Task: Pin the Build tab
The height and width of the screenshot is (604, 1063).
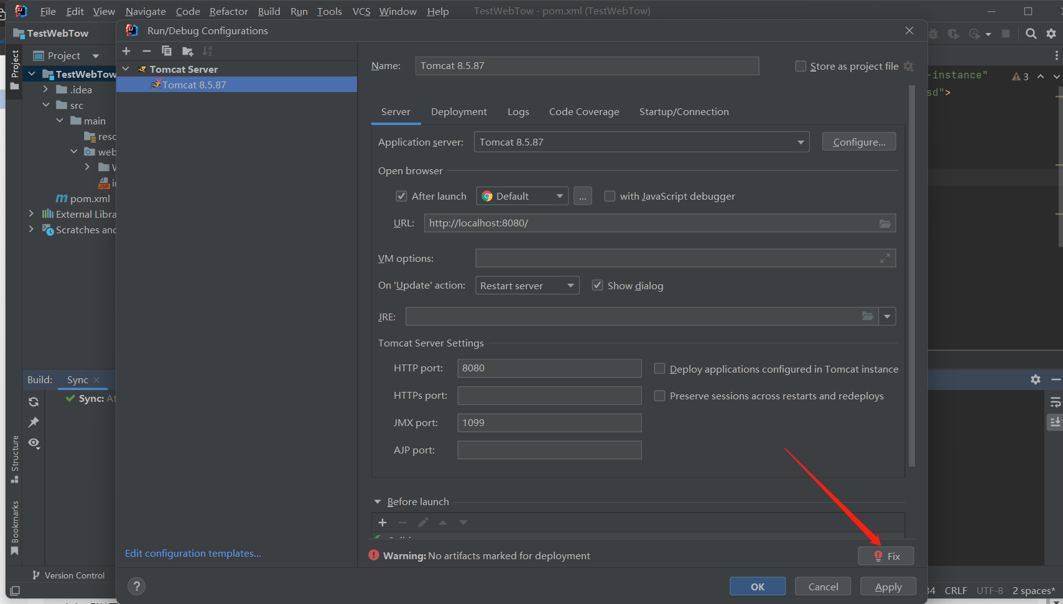Action: point(34,422)
